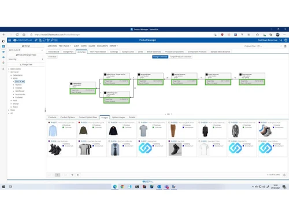This screenshot has height=217, width=289.
Task: Go back with the browser back arrow
Action: (4, 35)
